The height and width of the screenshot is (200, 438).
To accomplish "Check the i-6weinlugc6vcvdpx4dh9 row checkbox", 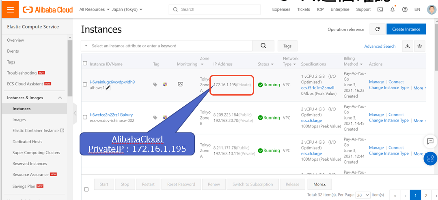I will [85, 85].
